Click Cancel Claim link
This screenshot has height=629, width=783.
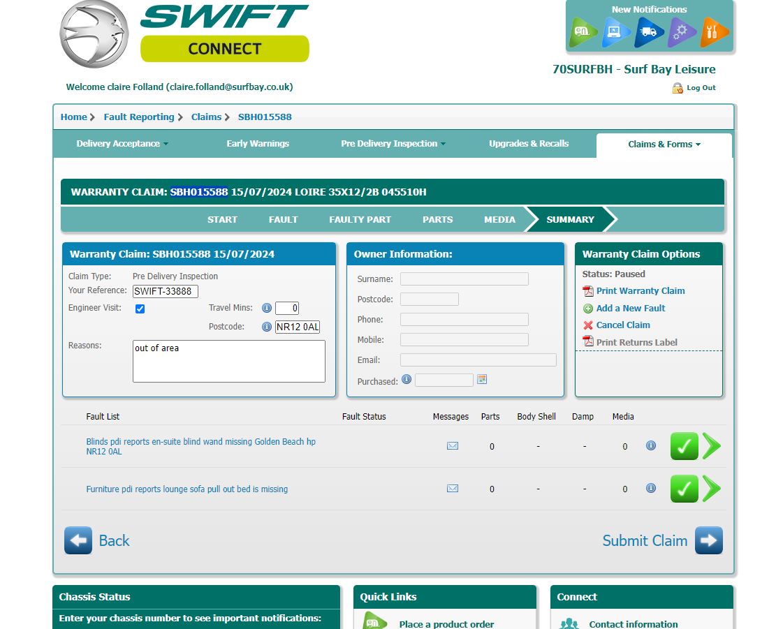(x=622, y=325)
